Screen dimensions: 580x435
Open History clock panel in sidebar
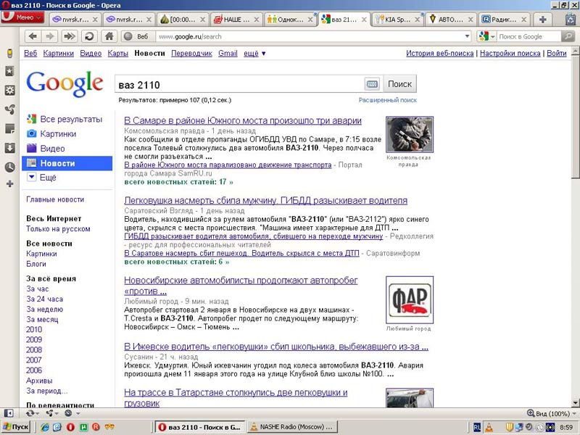coord(9,167)
